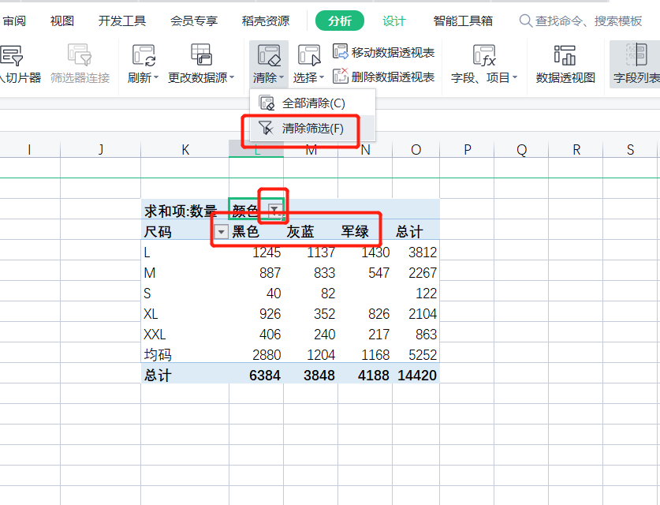Click the 黑色 column label

tap(245, 232)
